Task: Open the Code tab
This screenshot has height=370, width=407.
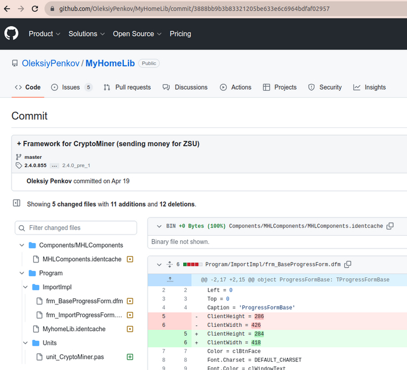Action: click(28, 87)
